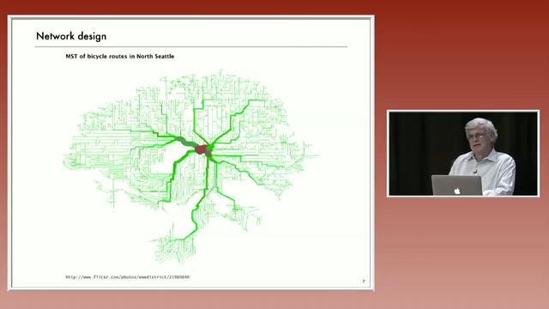The image size is (549, 309).
Task: Click the speaker video thumbnail
Action: tap(463, 154)
